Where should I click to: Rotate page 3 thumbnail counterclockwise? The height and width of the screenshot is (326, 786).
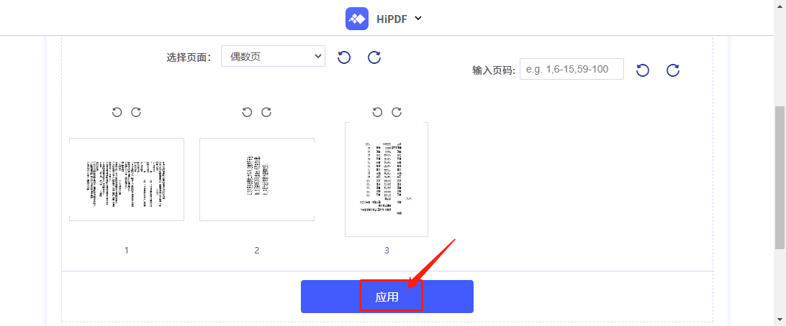(377, 112)
